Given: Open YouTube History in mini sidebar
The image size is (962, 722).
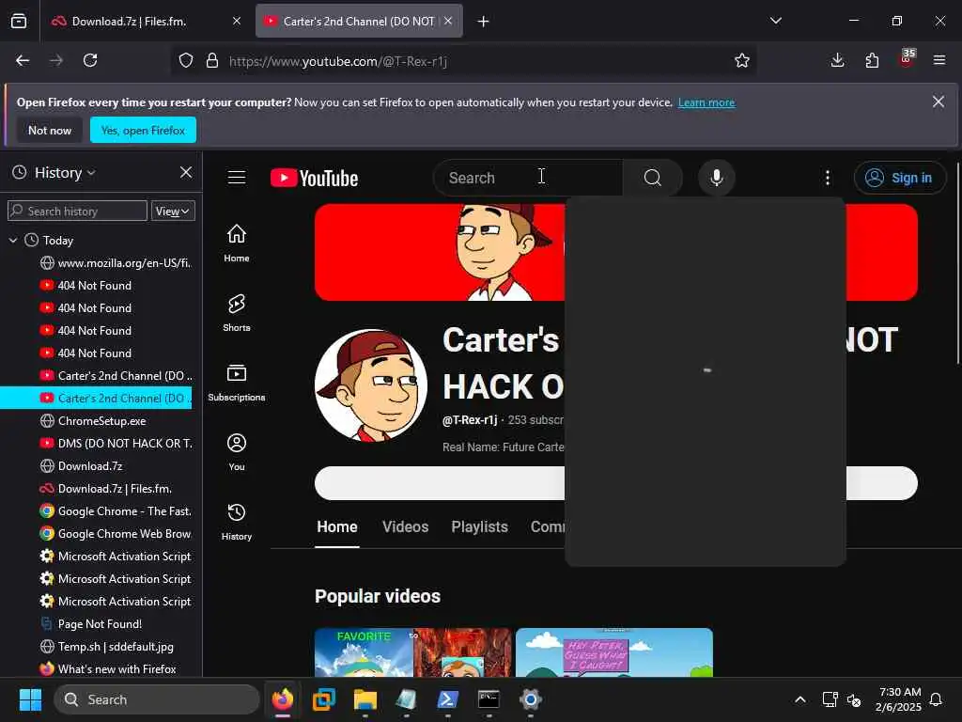Looking at the screenshot, I should (236, 521).
